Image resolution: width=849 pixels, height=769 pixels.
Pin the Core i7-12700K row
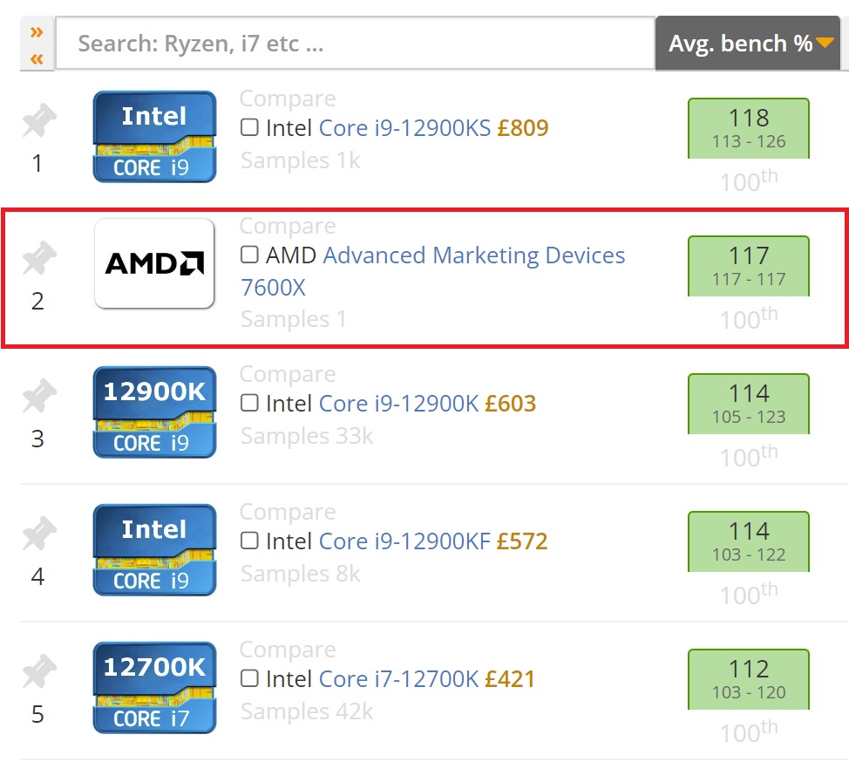point(38,672)
